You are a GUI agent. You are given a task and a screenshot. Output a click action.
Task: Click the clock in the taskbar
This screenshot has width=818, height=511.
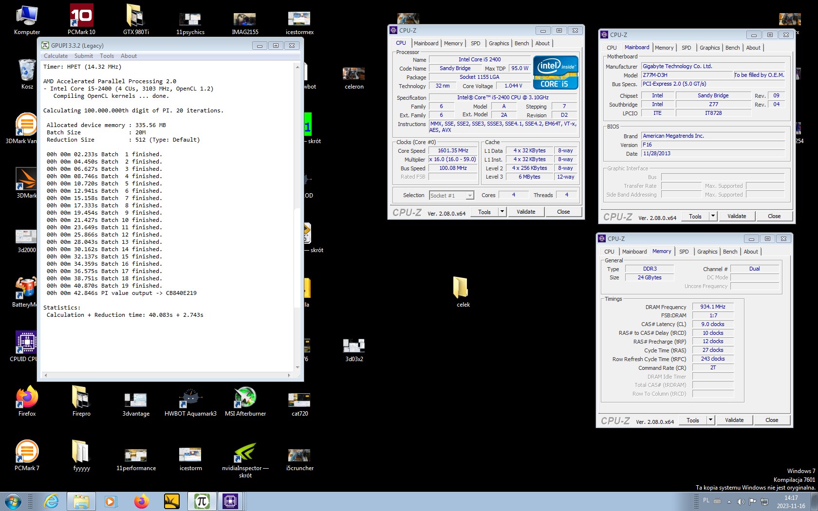point(791,502)
